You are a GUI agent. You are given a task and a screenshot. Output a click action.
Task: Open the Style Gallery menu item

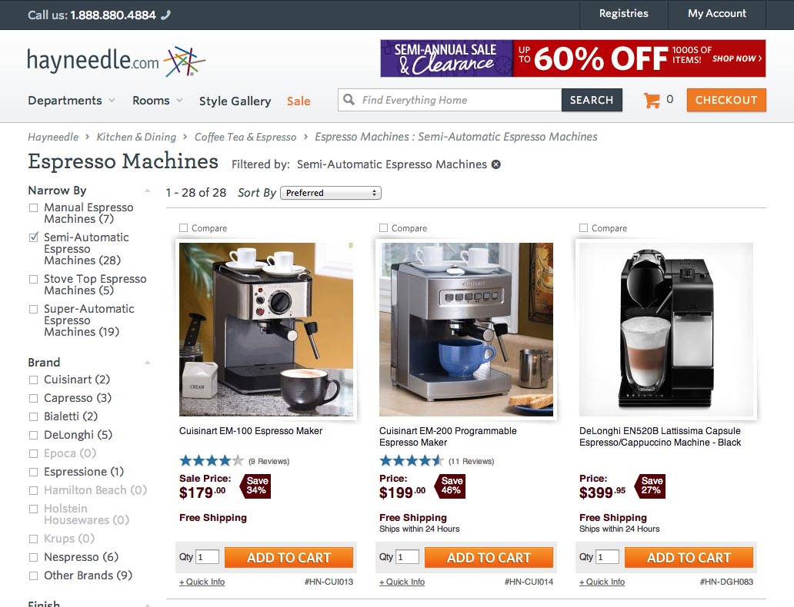click(235, 101)
